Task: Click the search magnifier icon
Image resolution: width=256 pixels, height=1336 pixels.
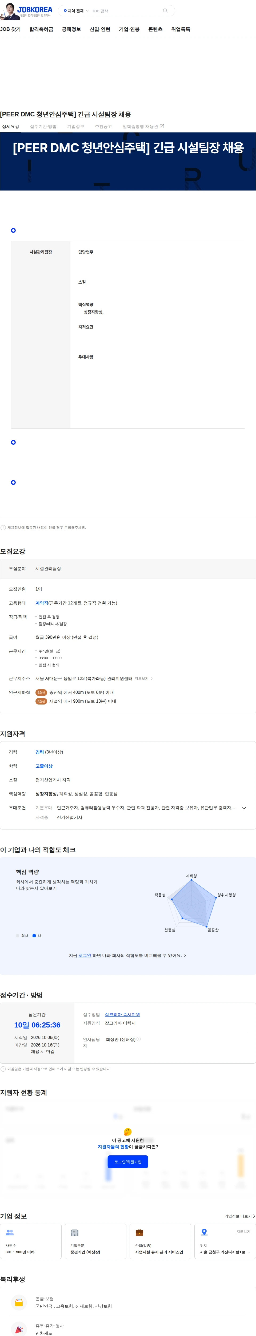Action: point(165,11)
